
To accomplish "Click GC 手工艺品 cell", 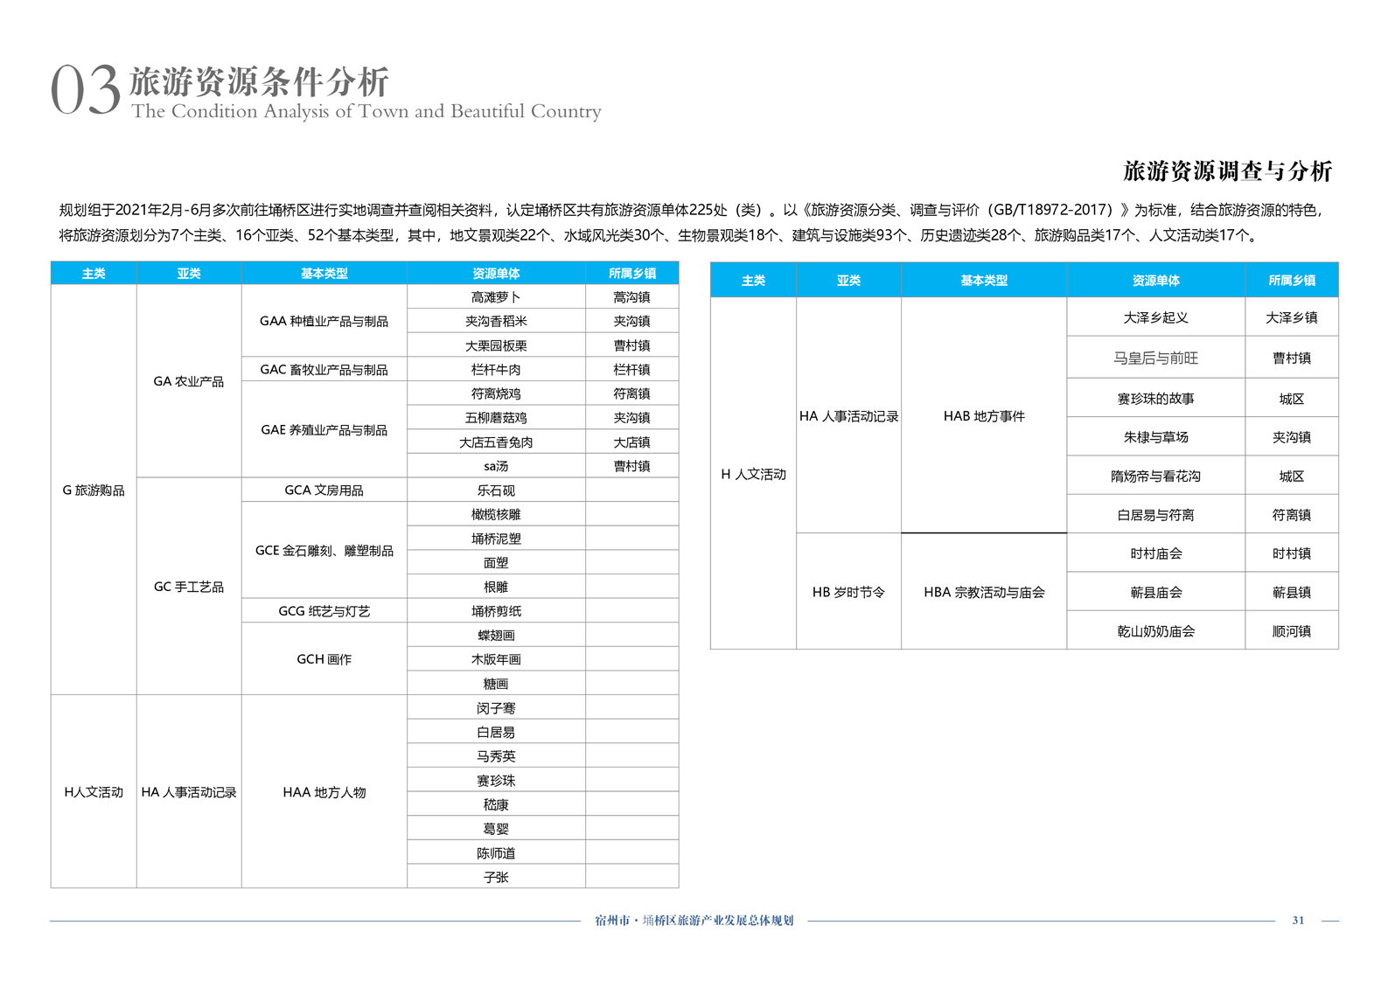I will click(x=189, y=587).
